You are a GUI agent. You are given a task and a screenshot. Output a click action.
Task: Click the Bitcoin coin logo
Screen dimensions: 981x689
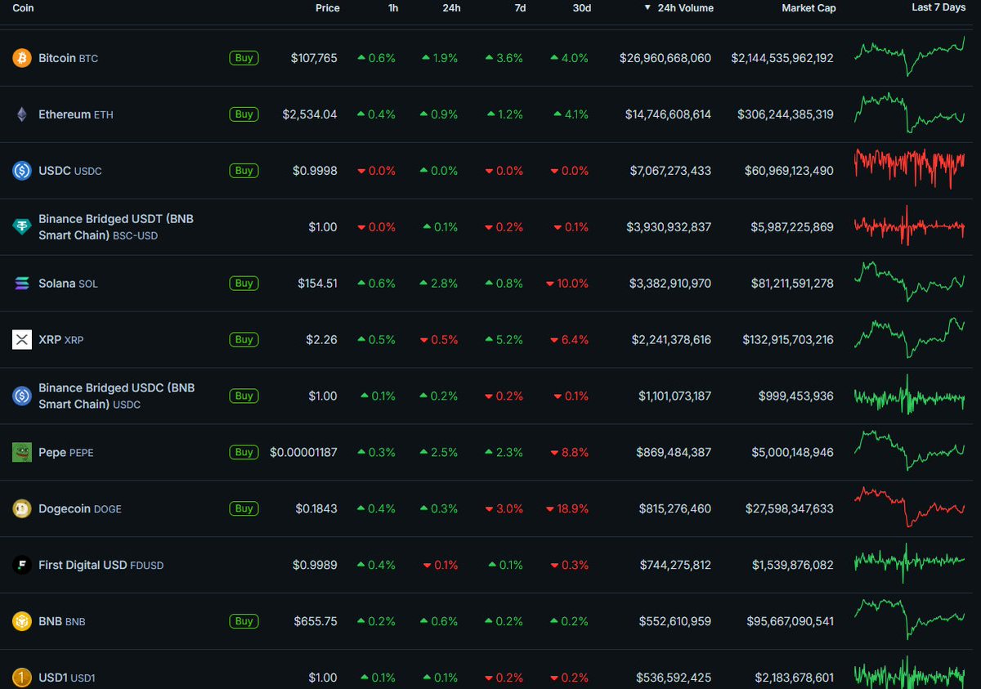pyautogui.click(x=22, y=58)
